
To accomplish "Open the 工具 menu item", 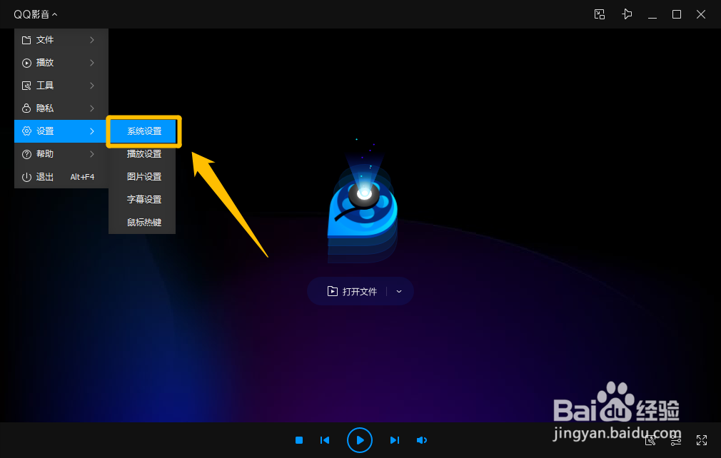I will point(61,86).
